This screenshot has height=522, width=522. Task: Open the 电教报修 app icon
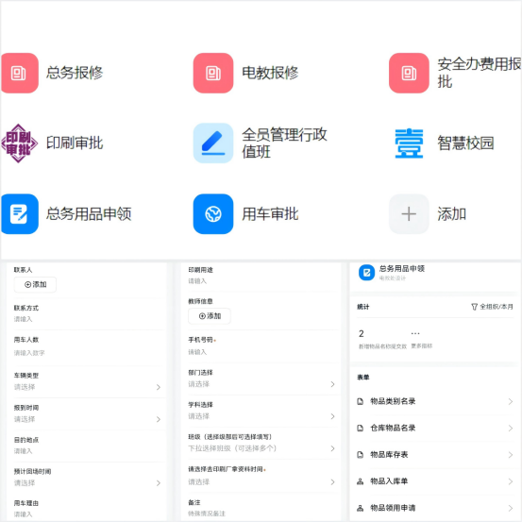click(x=213, y=73)
